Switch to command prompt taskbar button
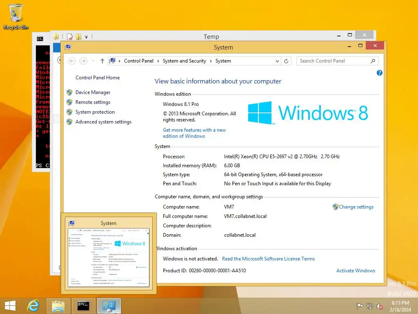 click(x=83, y=306)
